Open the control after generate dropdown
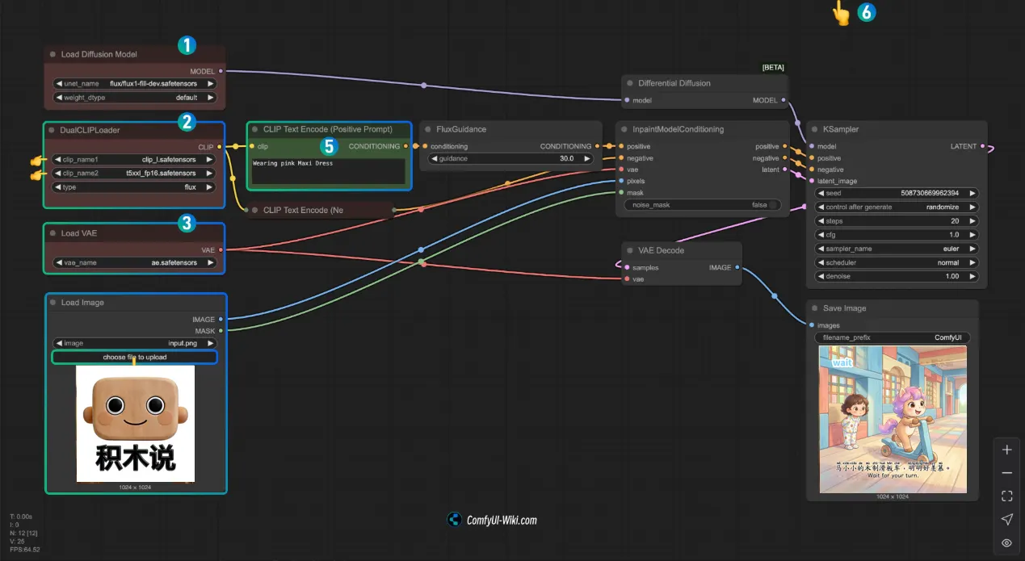The image size is (1025, 561). coord(897,207)
